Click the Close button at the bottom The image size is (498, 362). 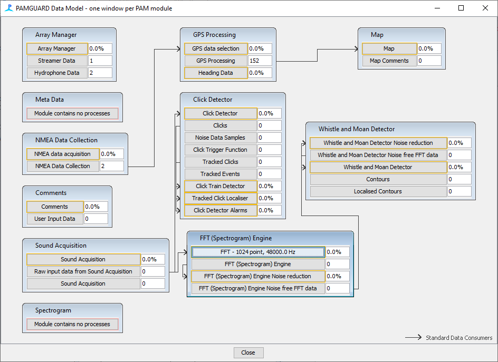(248, 353)
